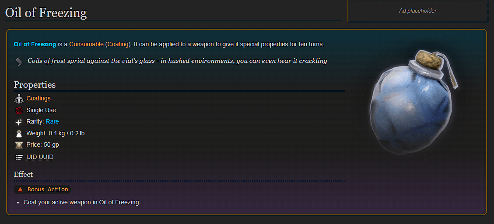Open the Rare rarity link
The image size is (494, 224).
53,121
